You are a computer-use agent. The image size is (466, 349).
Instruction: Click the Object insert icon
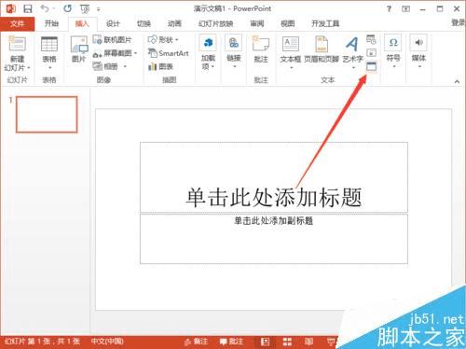coord(371,66)
